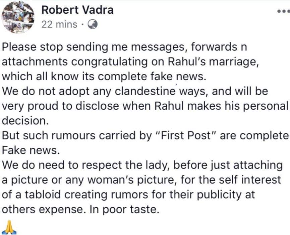Open the Robert Vadra name link
Screen dimensions: 290x235
coord(77,10)
